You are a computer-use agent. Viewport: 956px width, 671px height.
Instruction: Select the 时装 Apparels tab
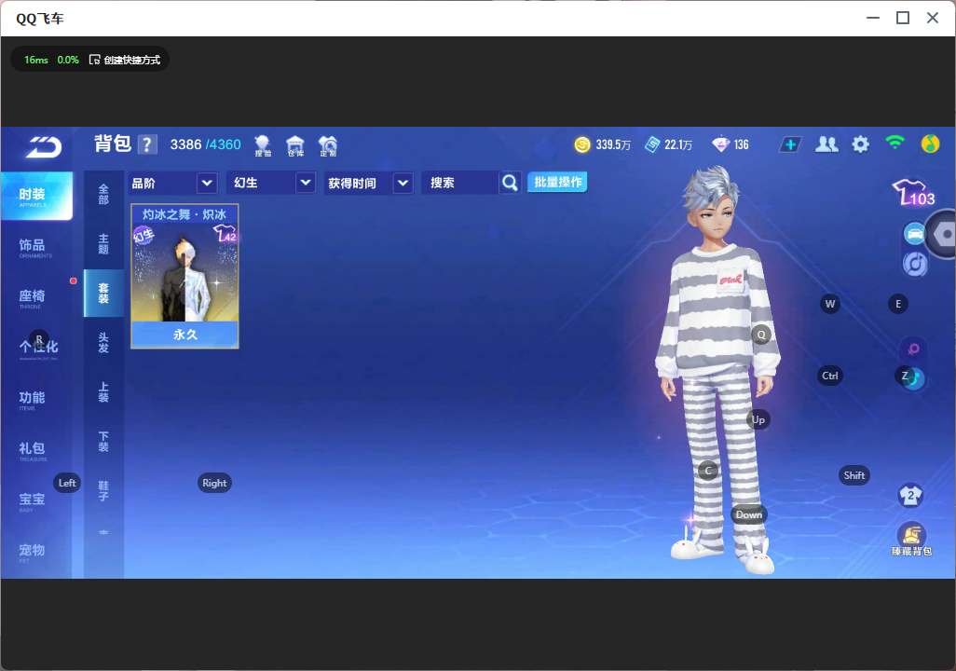pos(36,196)
